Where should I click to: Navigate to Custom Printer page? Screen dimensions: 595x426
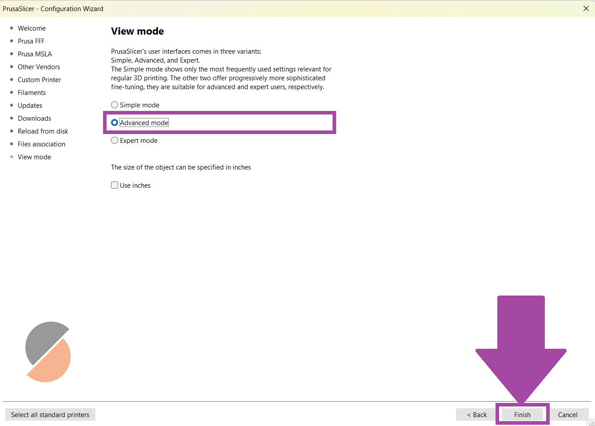coord(39,80)
